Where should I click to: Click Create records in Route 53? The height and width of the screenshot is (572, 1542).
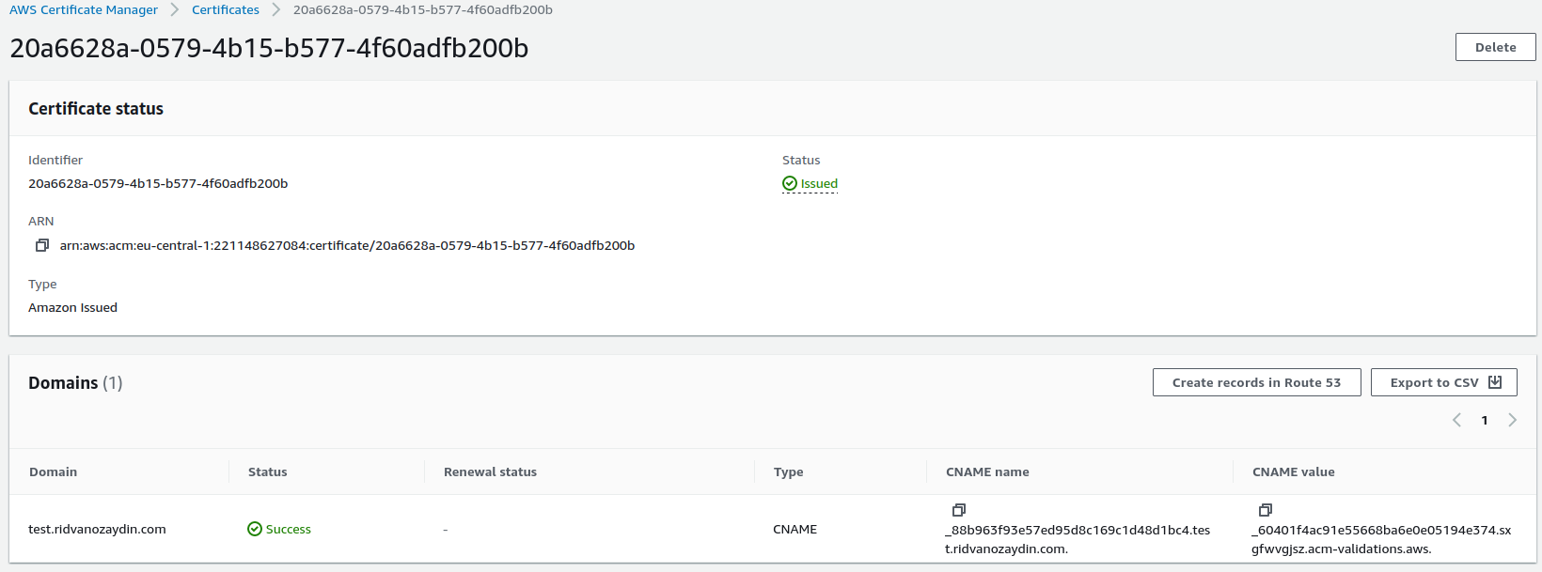(1256, 382)
